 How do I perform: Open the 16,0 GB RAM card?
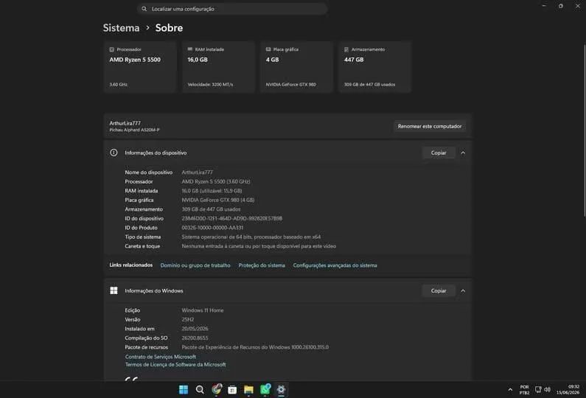click(x=218, y=67)
